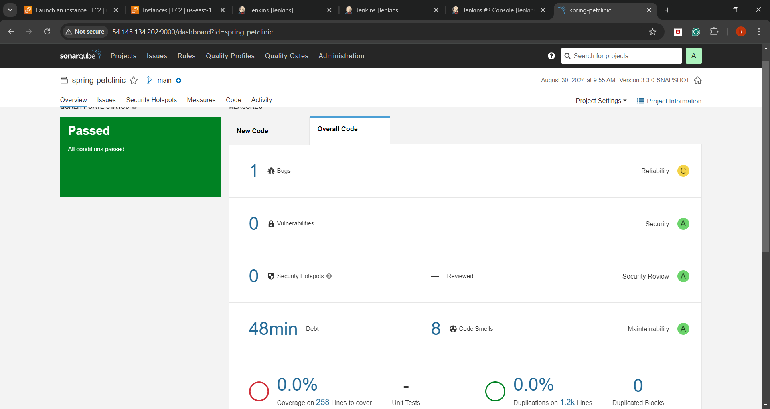This screenshot has width=770, height=409.
Task: Open the user avatar A menu
Action: (x=693, y=56)
